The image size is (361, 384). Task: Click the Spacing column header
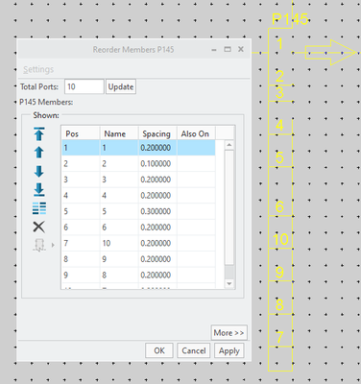pos(157,133)
